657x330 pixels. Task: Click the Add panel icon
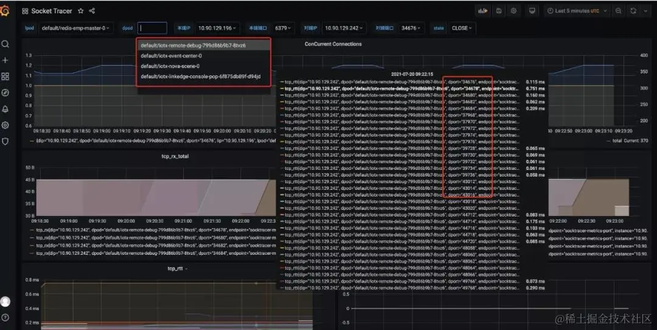[482, 11]
